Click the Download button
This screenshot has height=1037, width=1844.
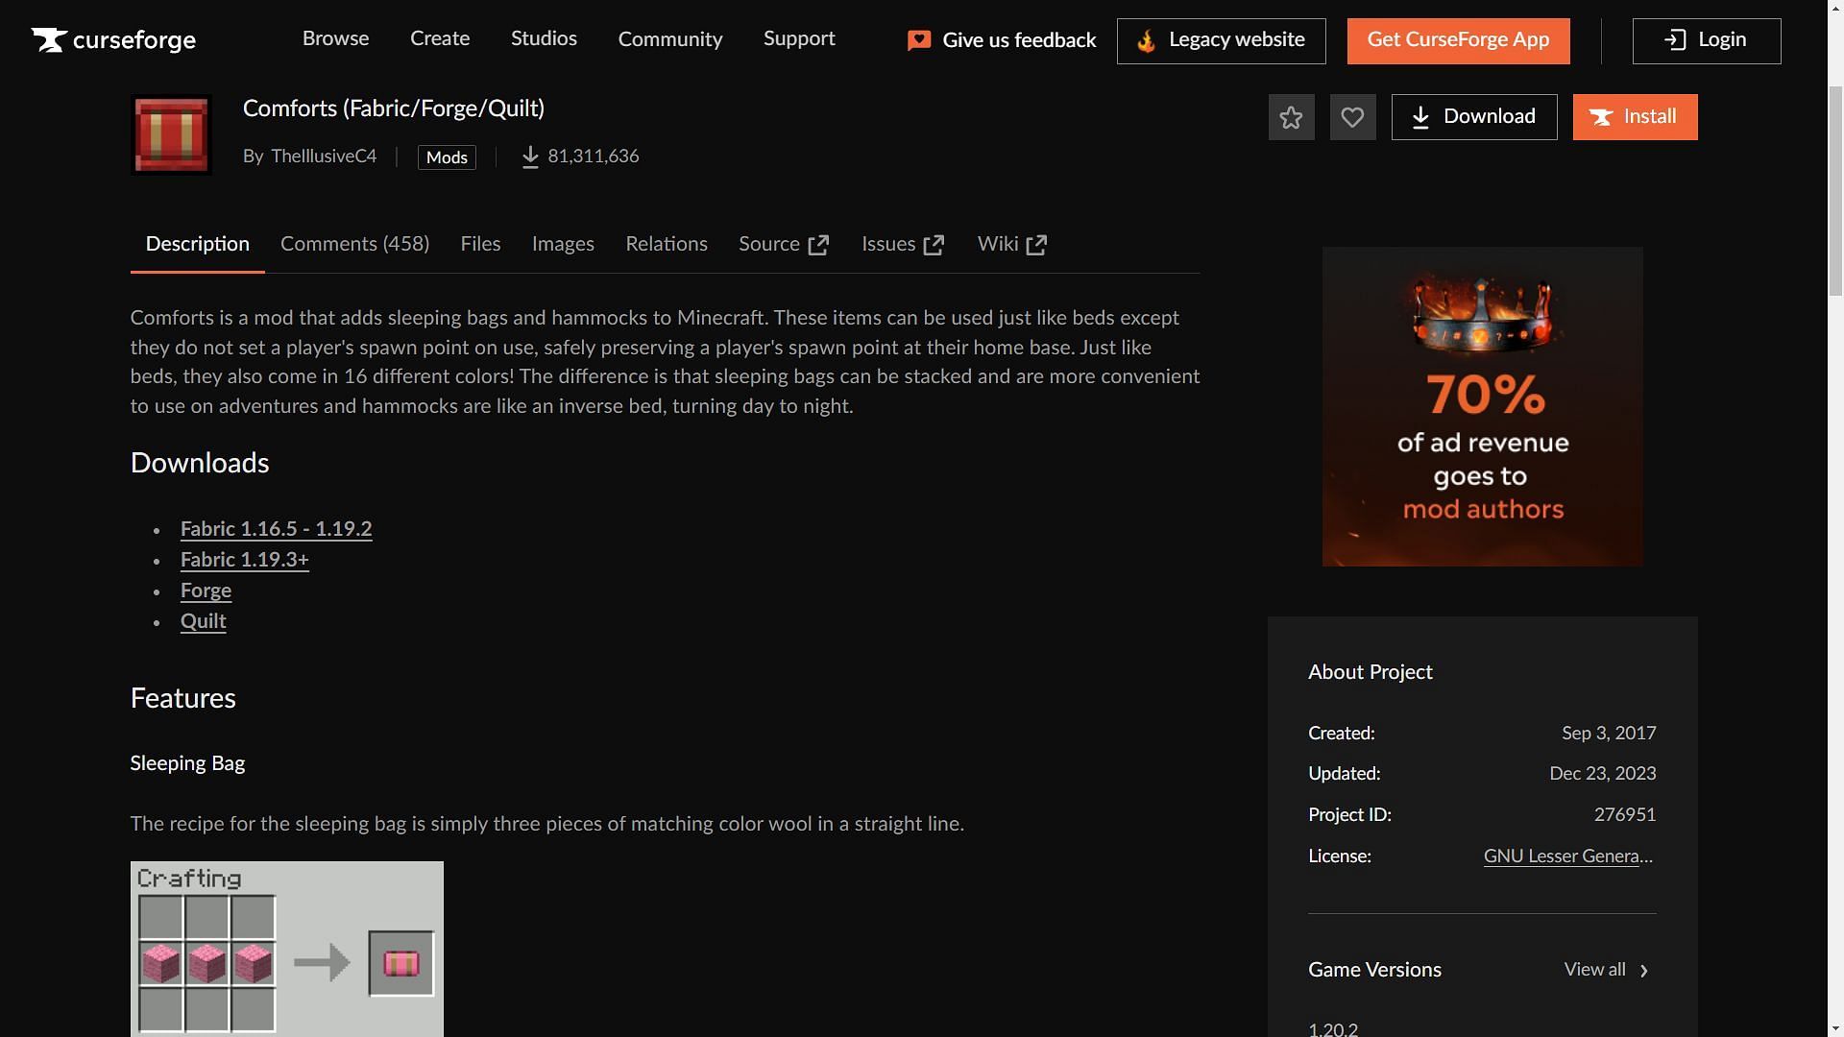1473,117
